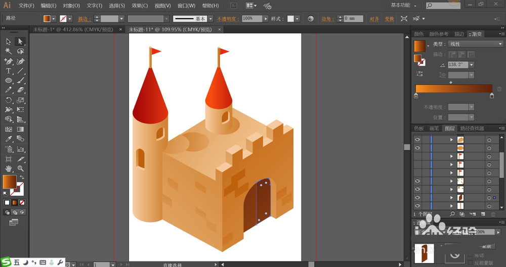Select the Direct Selection tool
The height and width of the screenshot is (267, 506).
(21, 41)
